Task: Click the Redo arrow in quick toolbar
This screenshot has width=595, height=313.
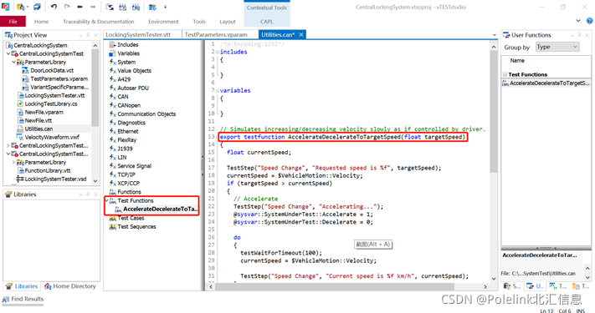Action: tap(67, 7)
